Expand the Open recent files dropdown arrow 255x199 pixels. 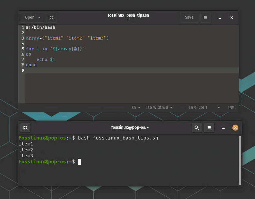pos(39,17)
